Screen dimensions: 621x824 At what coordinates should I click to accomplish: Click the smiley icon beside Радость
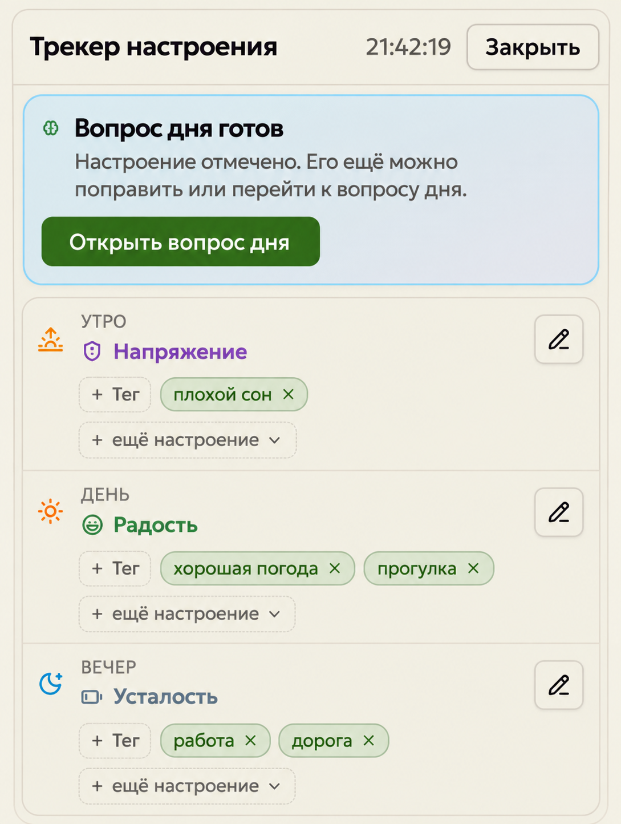pos(92,524)
